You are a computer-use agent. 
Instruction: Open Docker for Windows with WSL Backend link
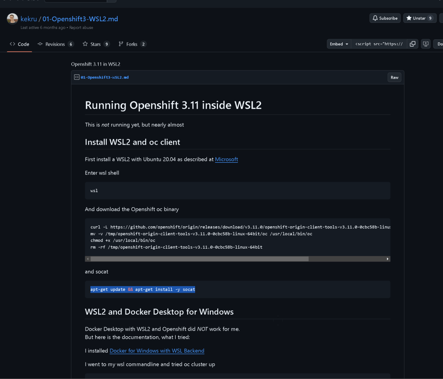[157, 351]
